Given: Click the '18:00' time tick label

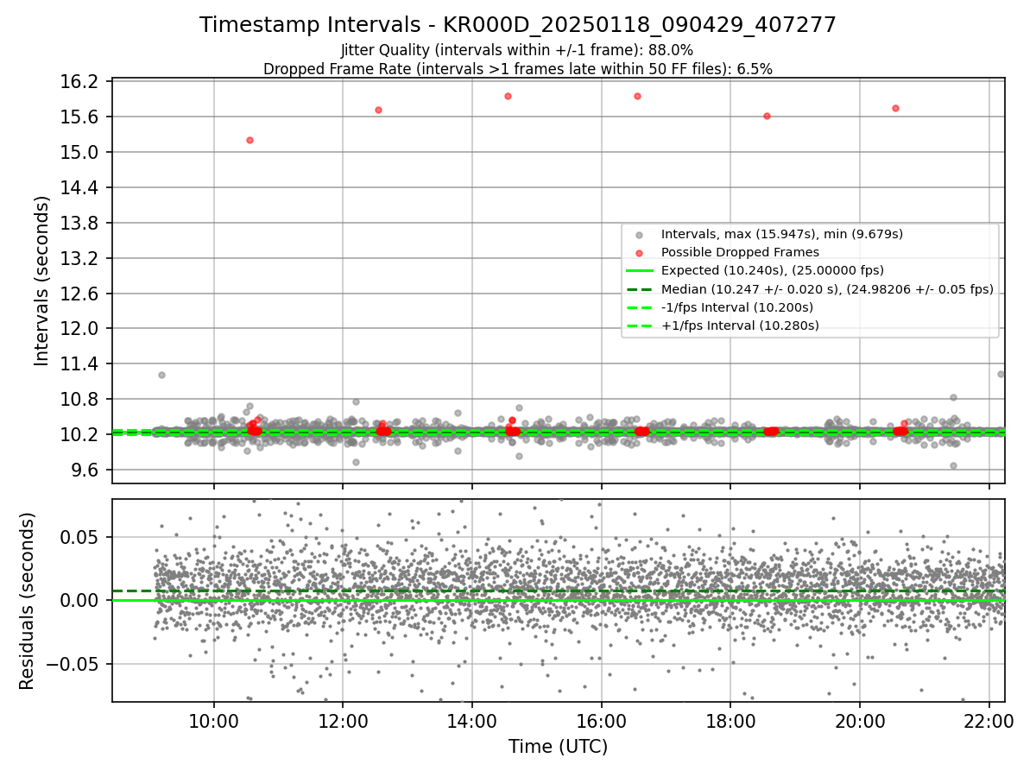Looking at the screenshot, I should point(730,721).
